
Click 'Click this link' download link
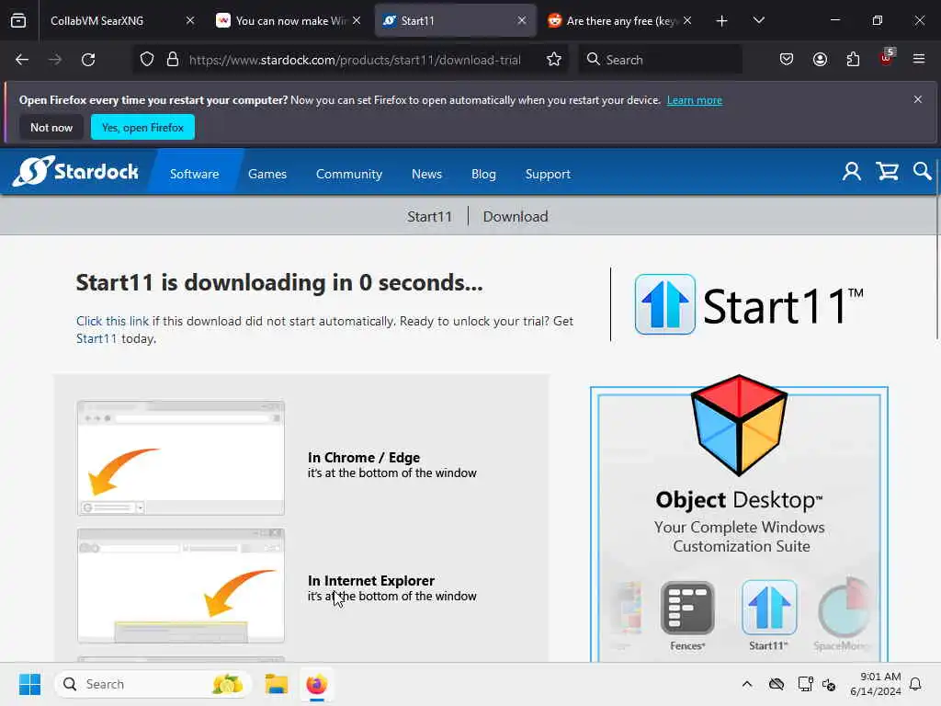click(x=112, y=321)
